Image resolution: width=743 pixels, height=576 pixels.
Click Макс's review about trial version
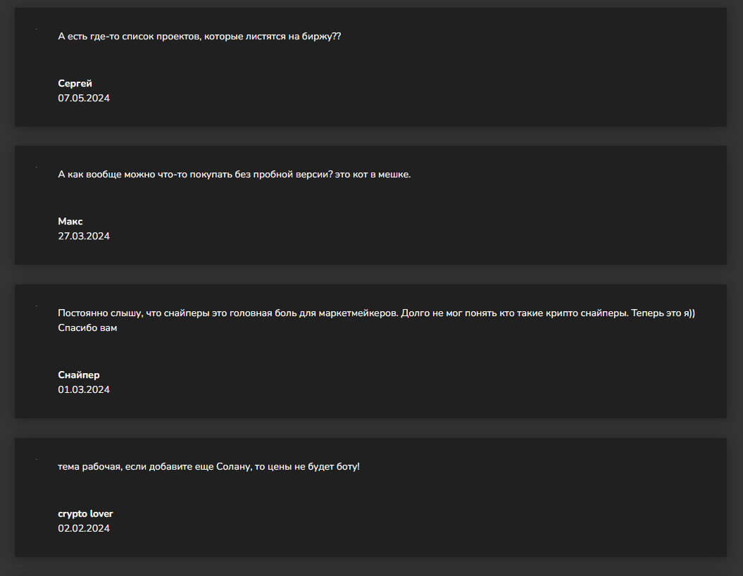tap(234, 175)
